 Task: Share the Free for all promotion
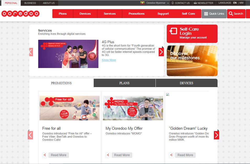coord(45,155)
